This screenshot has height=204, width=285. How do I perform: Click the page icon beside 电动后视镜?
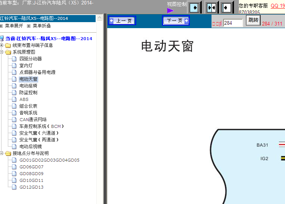pyautogui.click(x=14, y=147)
